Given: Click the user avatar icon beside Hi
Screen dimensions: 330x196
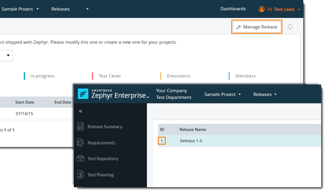Looking at the screenshot, I should pos(261,9).
